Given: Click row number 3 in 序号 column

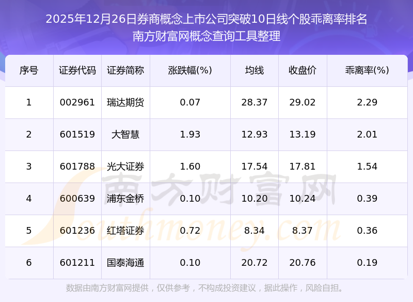Looking at the screenshot, I should pos(29,167).
